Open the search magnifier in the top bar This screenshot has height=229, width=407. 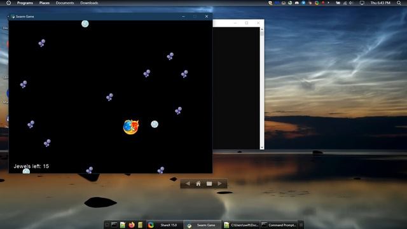399,3
